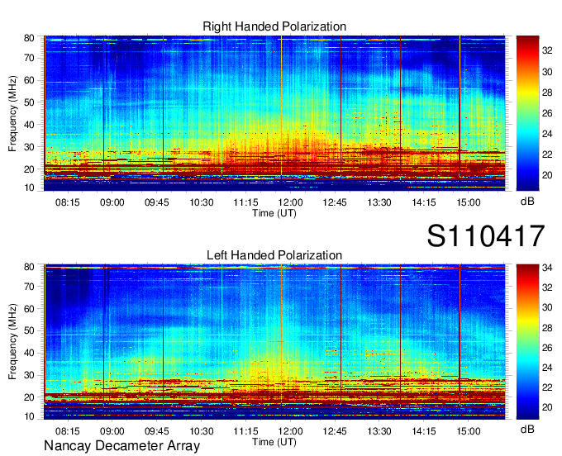Click the '34' value on left-handed colorbar
The width and height of the screenshot is (562, 456).
(x=547, y=268)
